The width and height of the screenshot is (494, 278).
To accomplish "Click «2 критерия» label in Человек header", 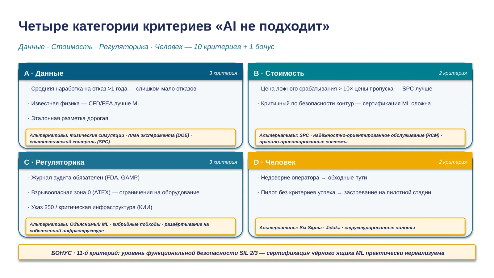I will 453,162.
